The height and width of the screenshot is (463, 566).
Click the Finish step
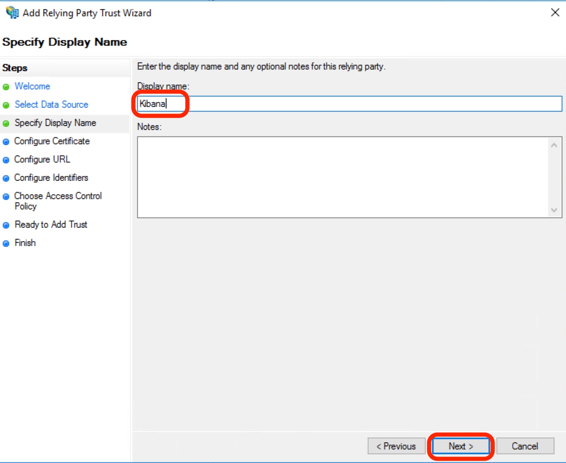(25, 243)
